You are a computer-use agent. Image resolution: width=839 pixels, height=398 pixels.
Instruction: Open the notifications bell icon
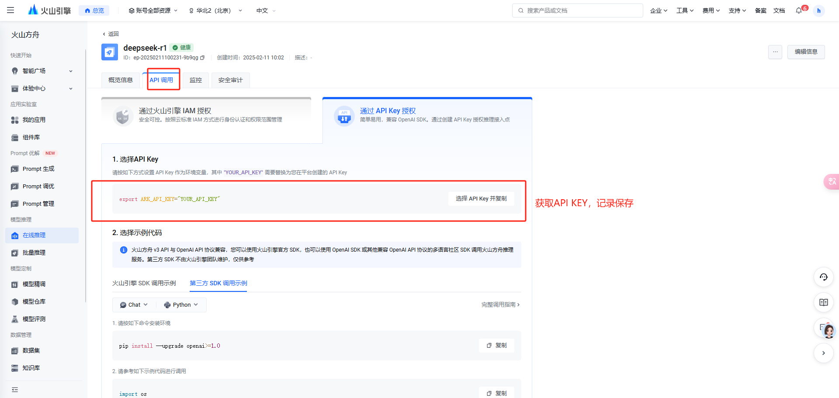click(799, 10)
